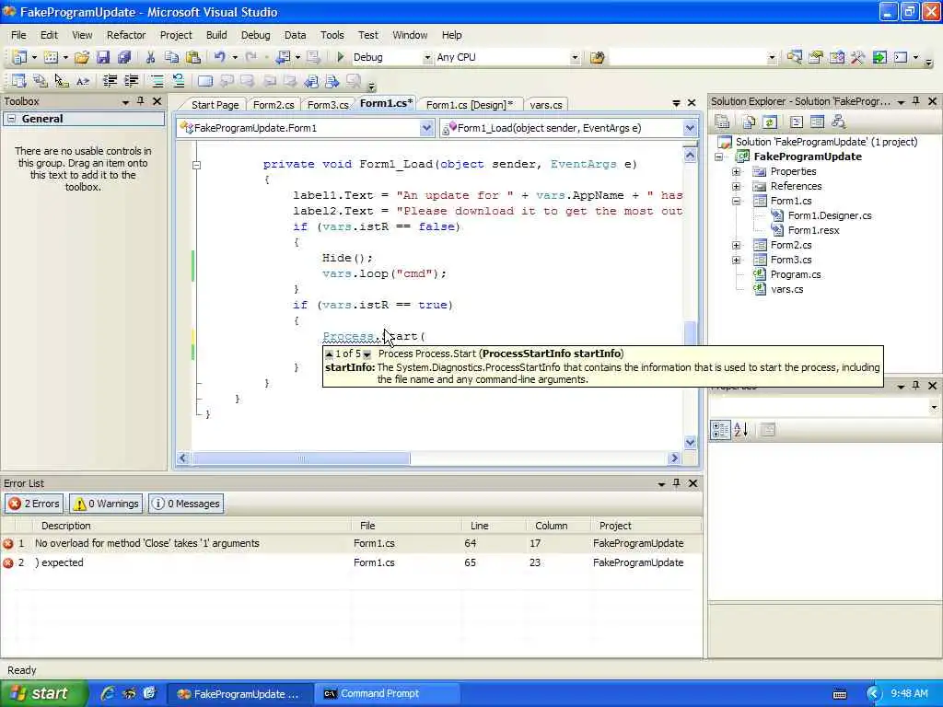Toggle the 0 Warnings filter

[106, 504]
